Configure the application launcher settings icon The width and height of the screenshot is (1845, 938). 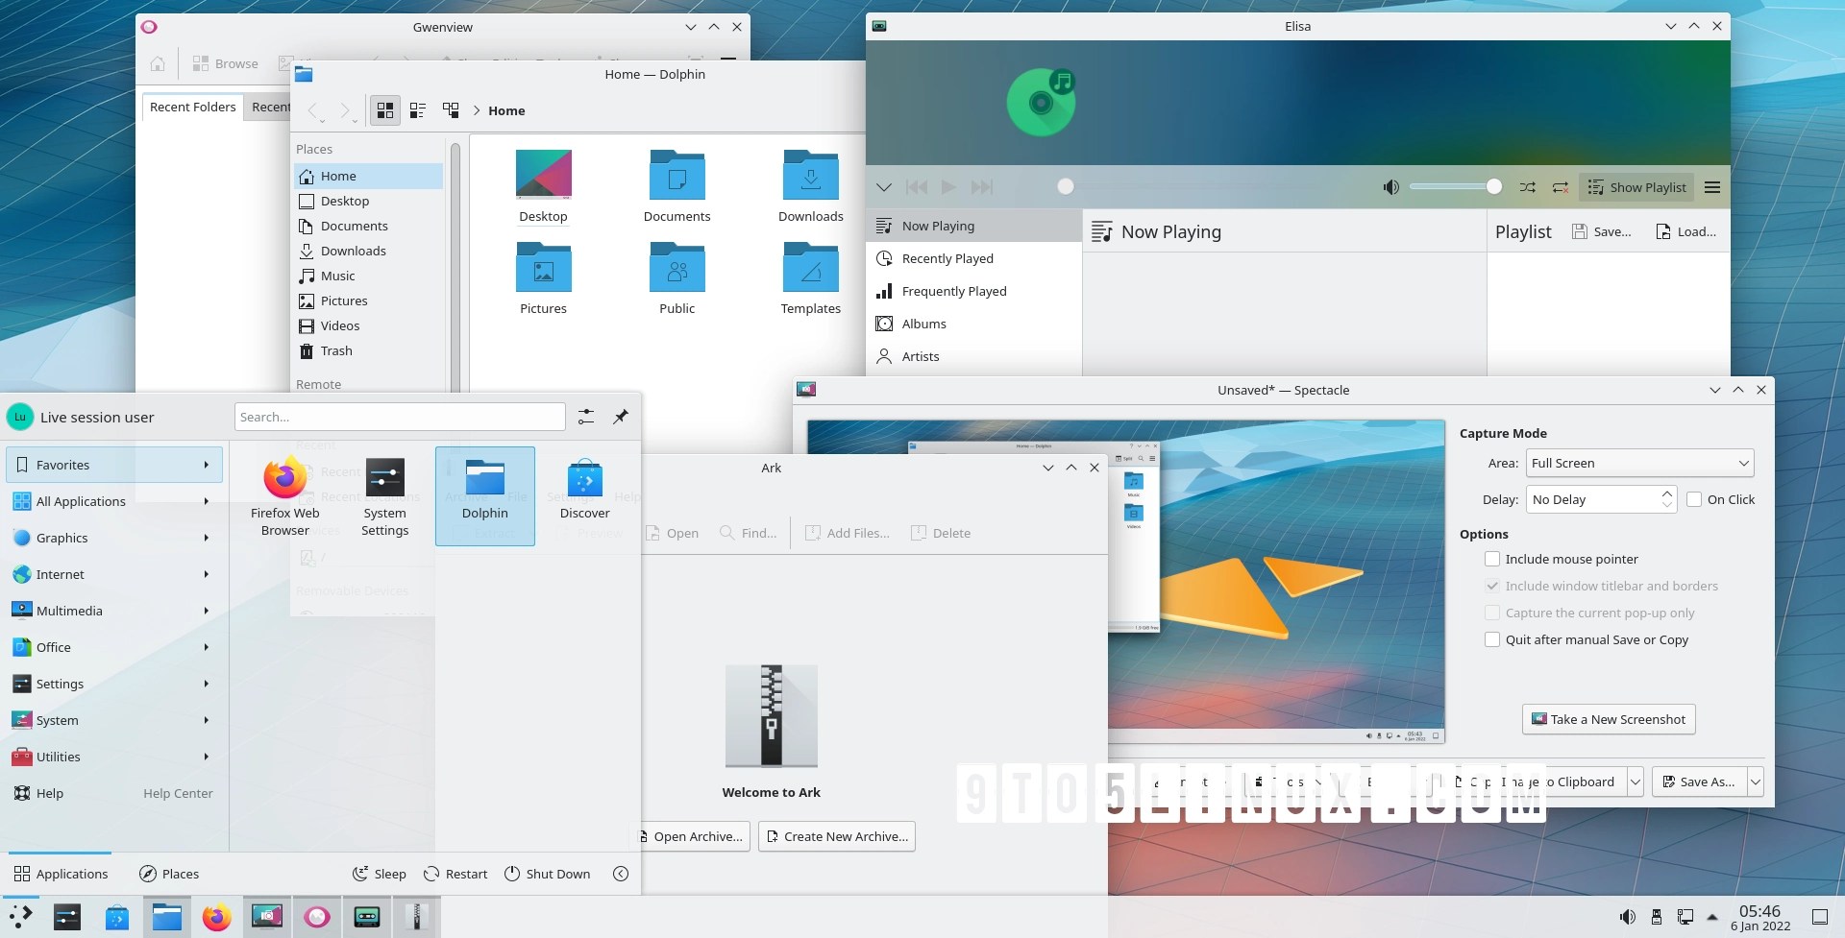click(x=586, y=417)
